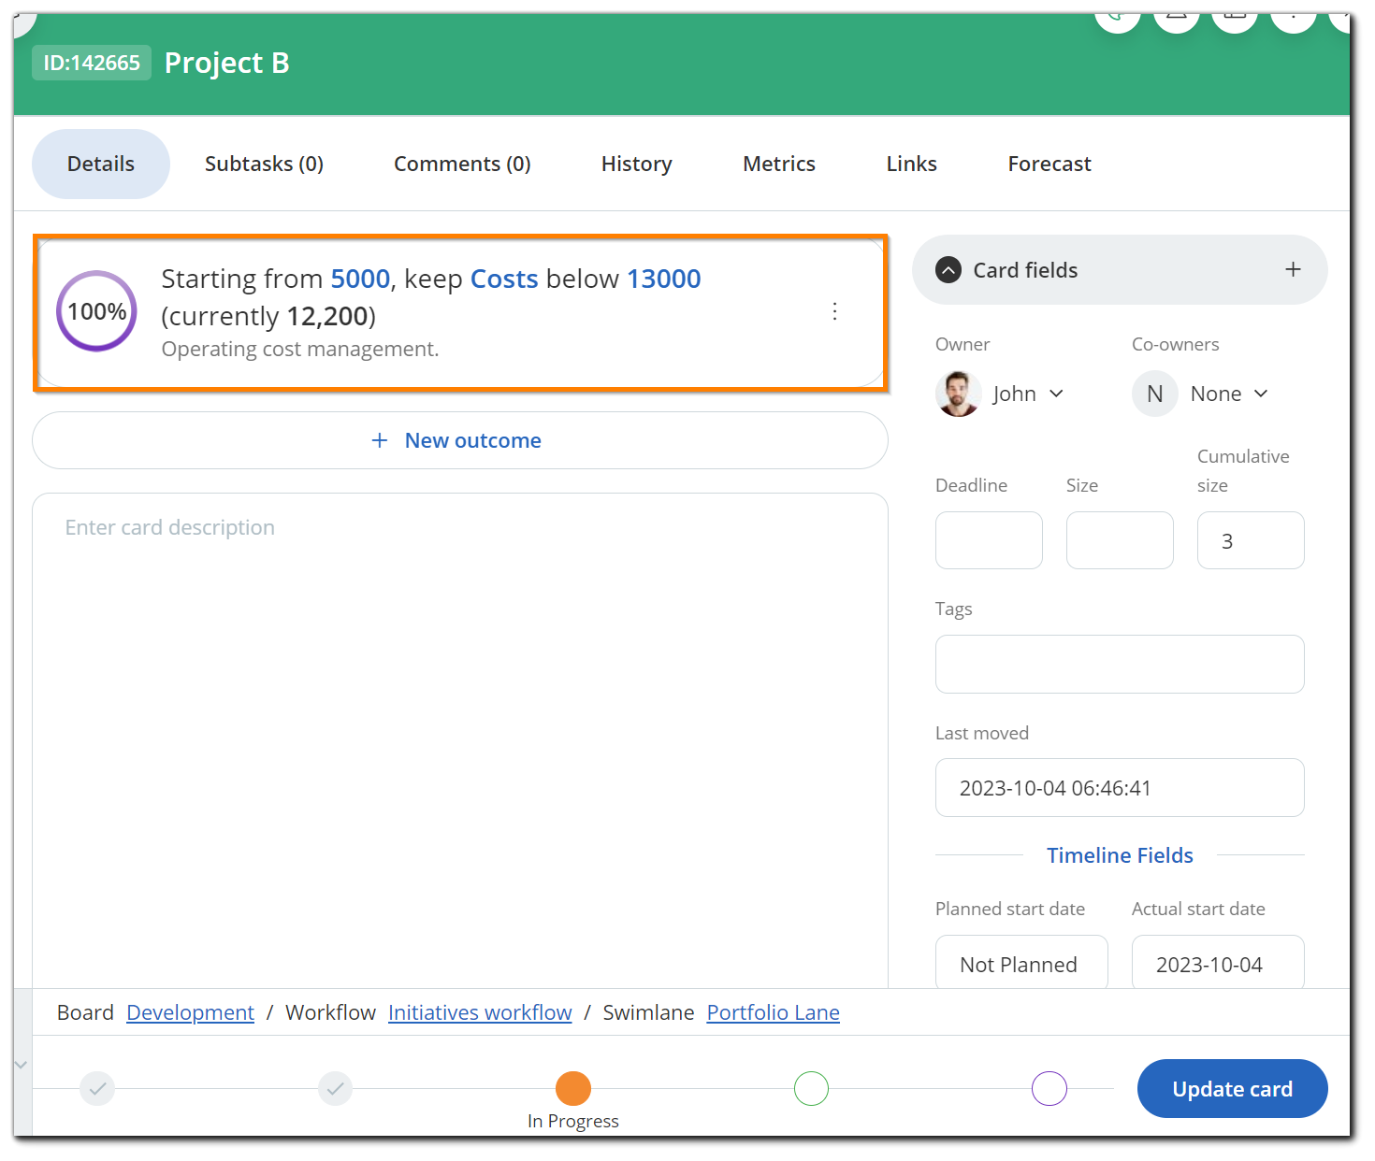Open the John owner dropdown
The width and height of the screenshot is (1375, 1161).
pos(1029,394)
